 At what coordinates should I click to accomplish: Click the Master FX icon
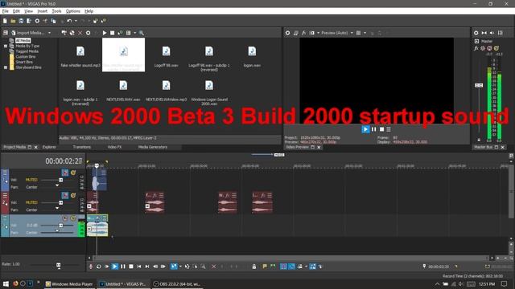[x=476, y=48]
